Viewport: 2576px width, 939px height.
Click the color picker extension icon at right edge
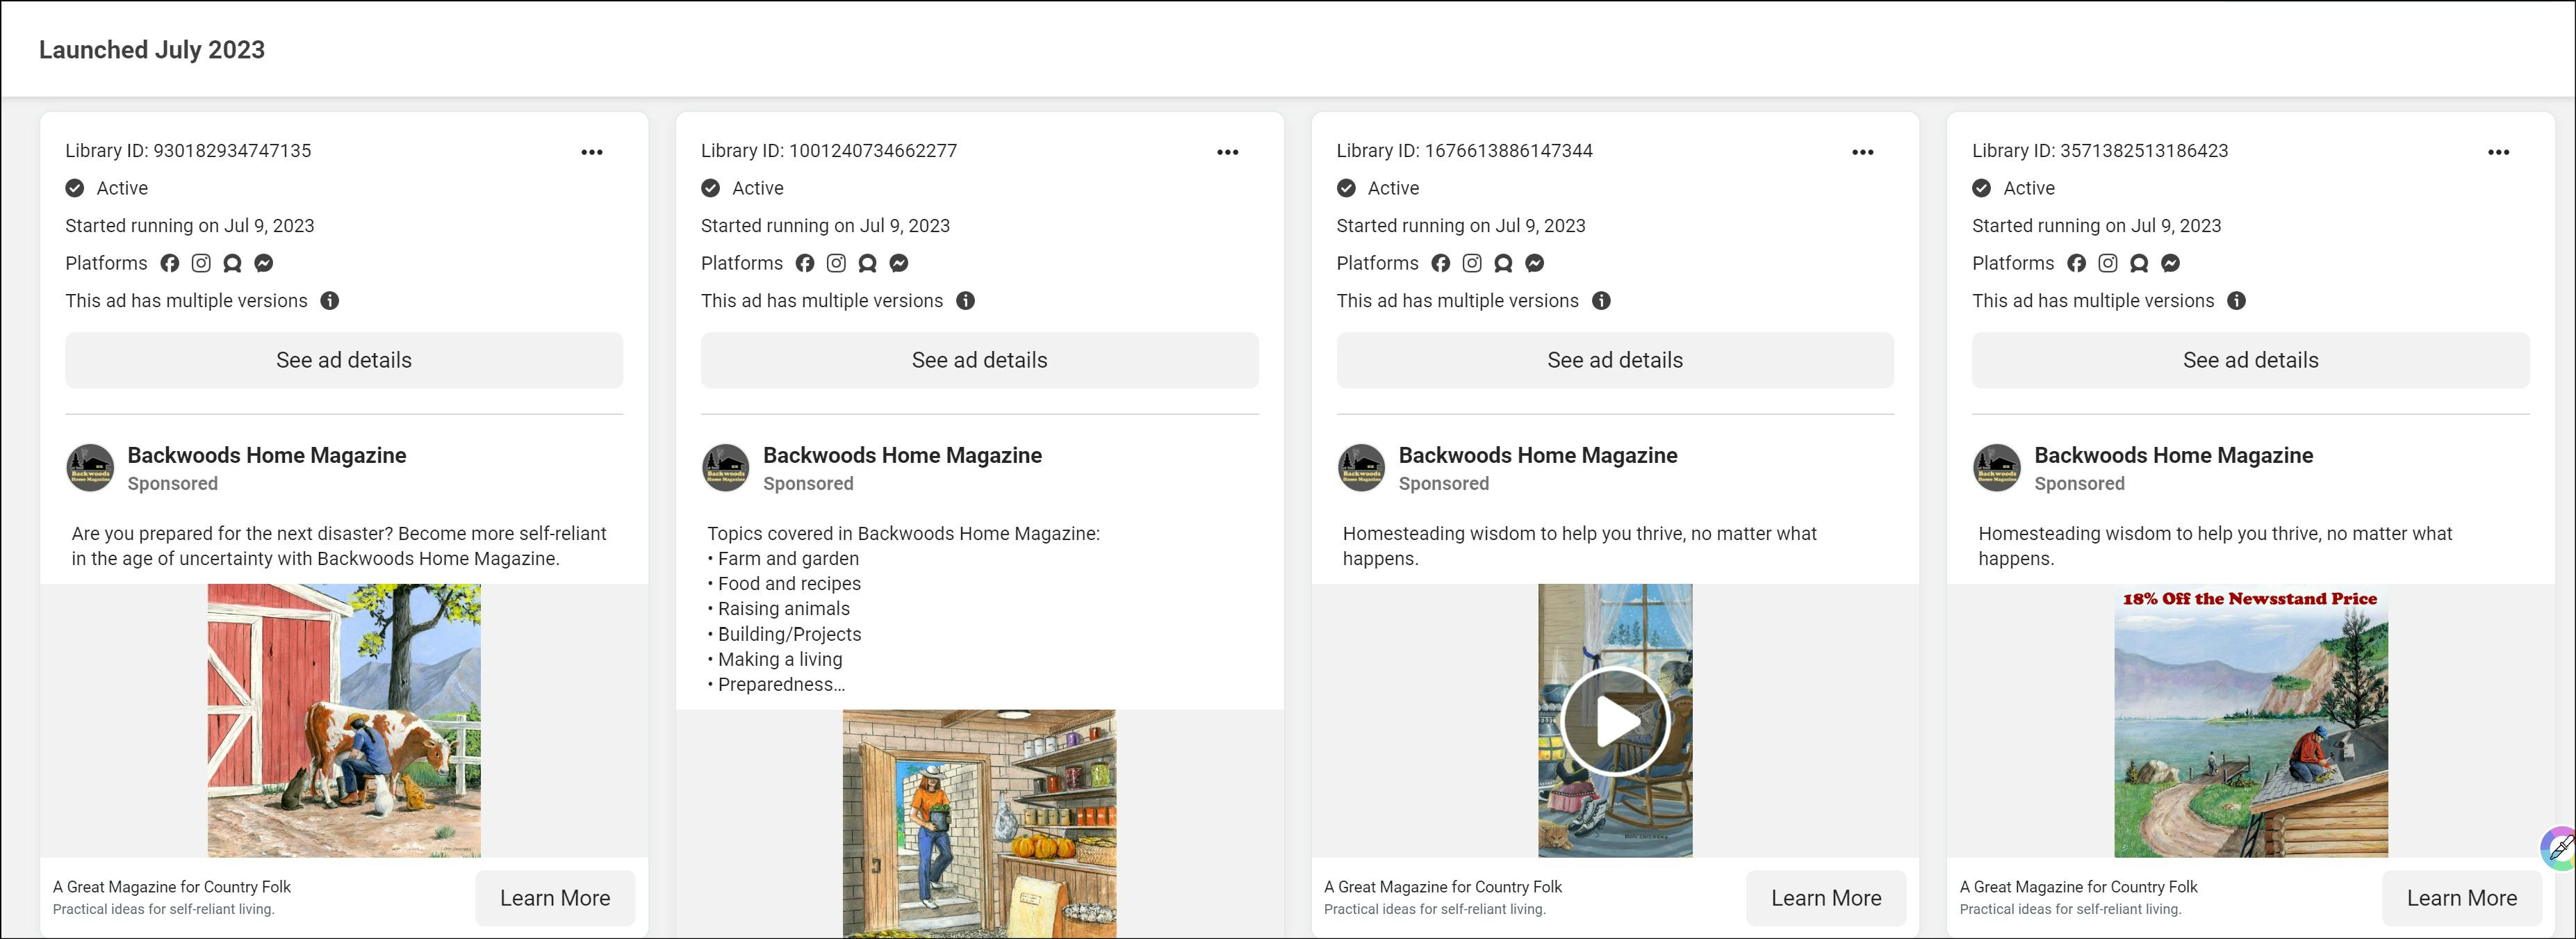pyautogui.click(x=2560, y=848)
